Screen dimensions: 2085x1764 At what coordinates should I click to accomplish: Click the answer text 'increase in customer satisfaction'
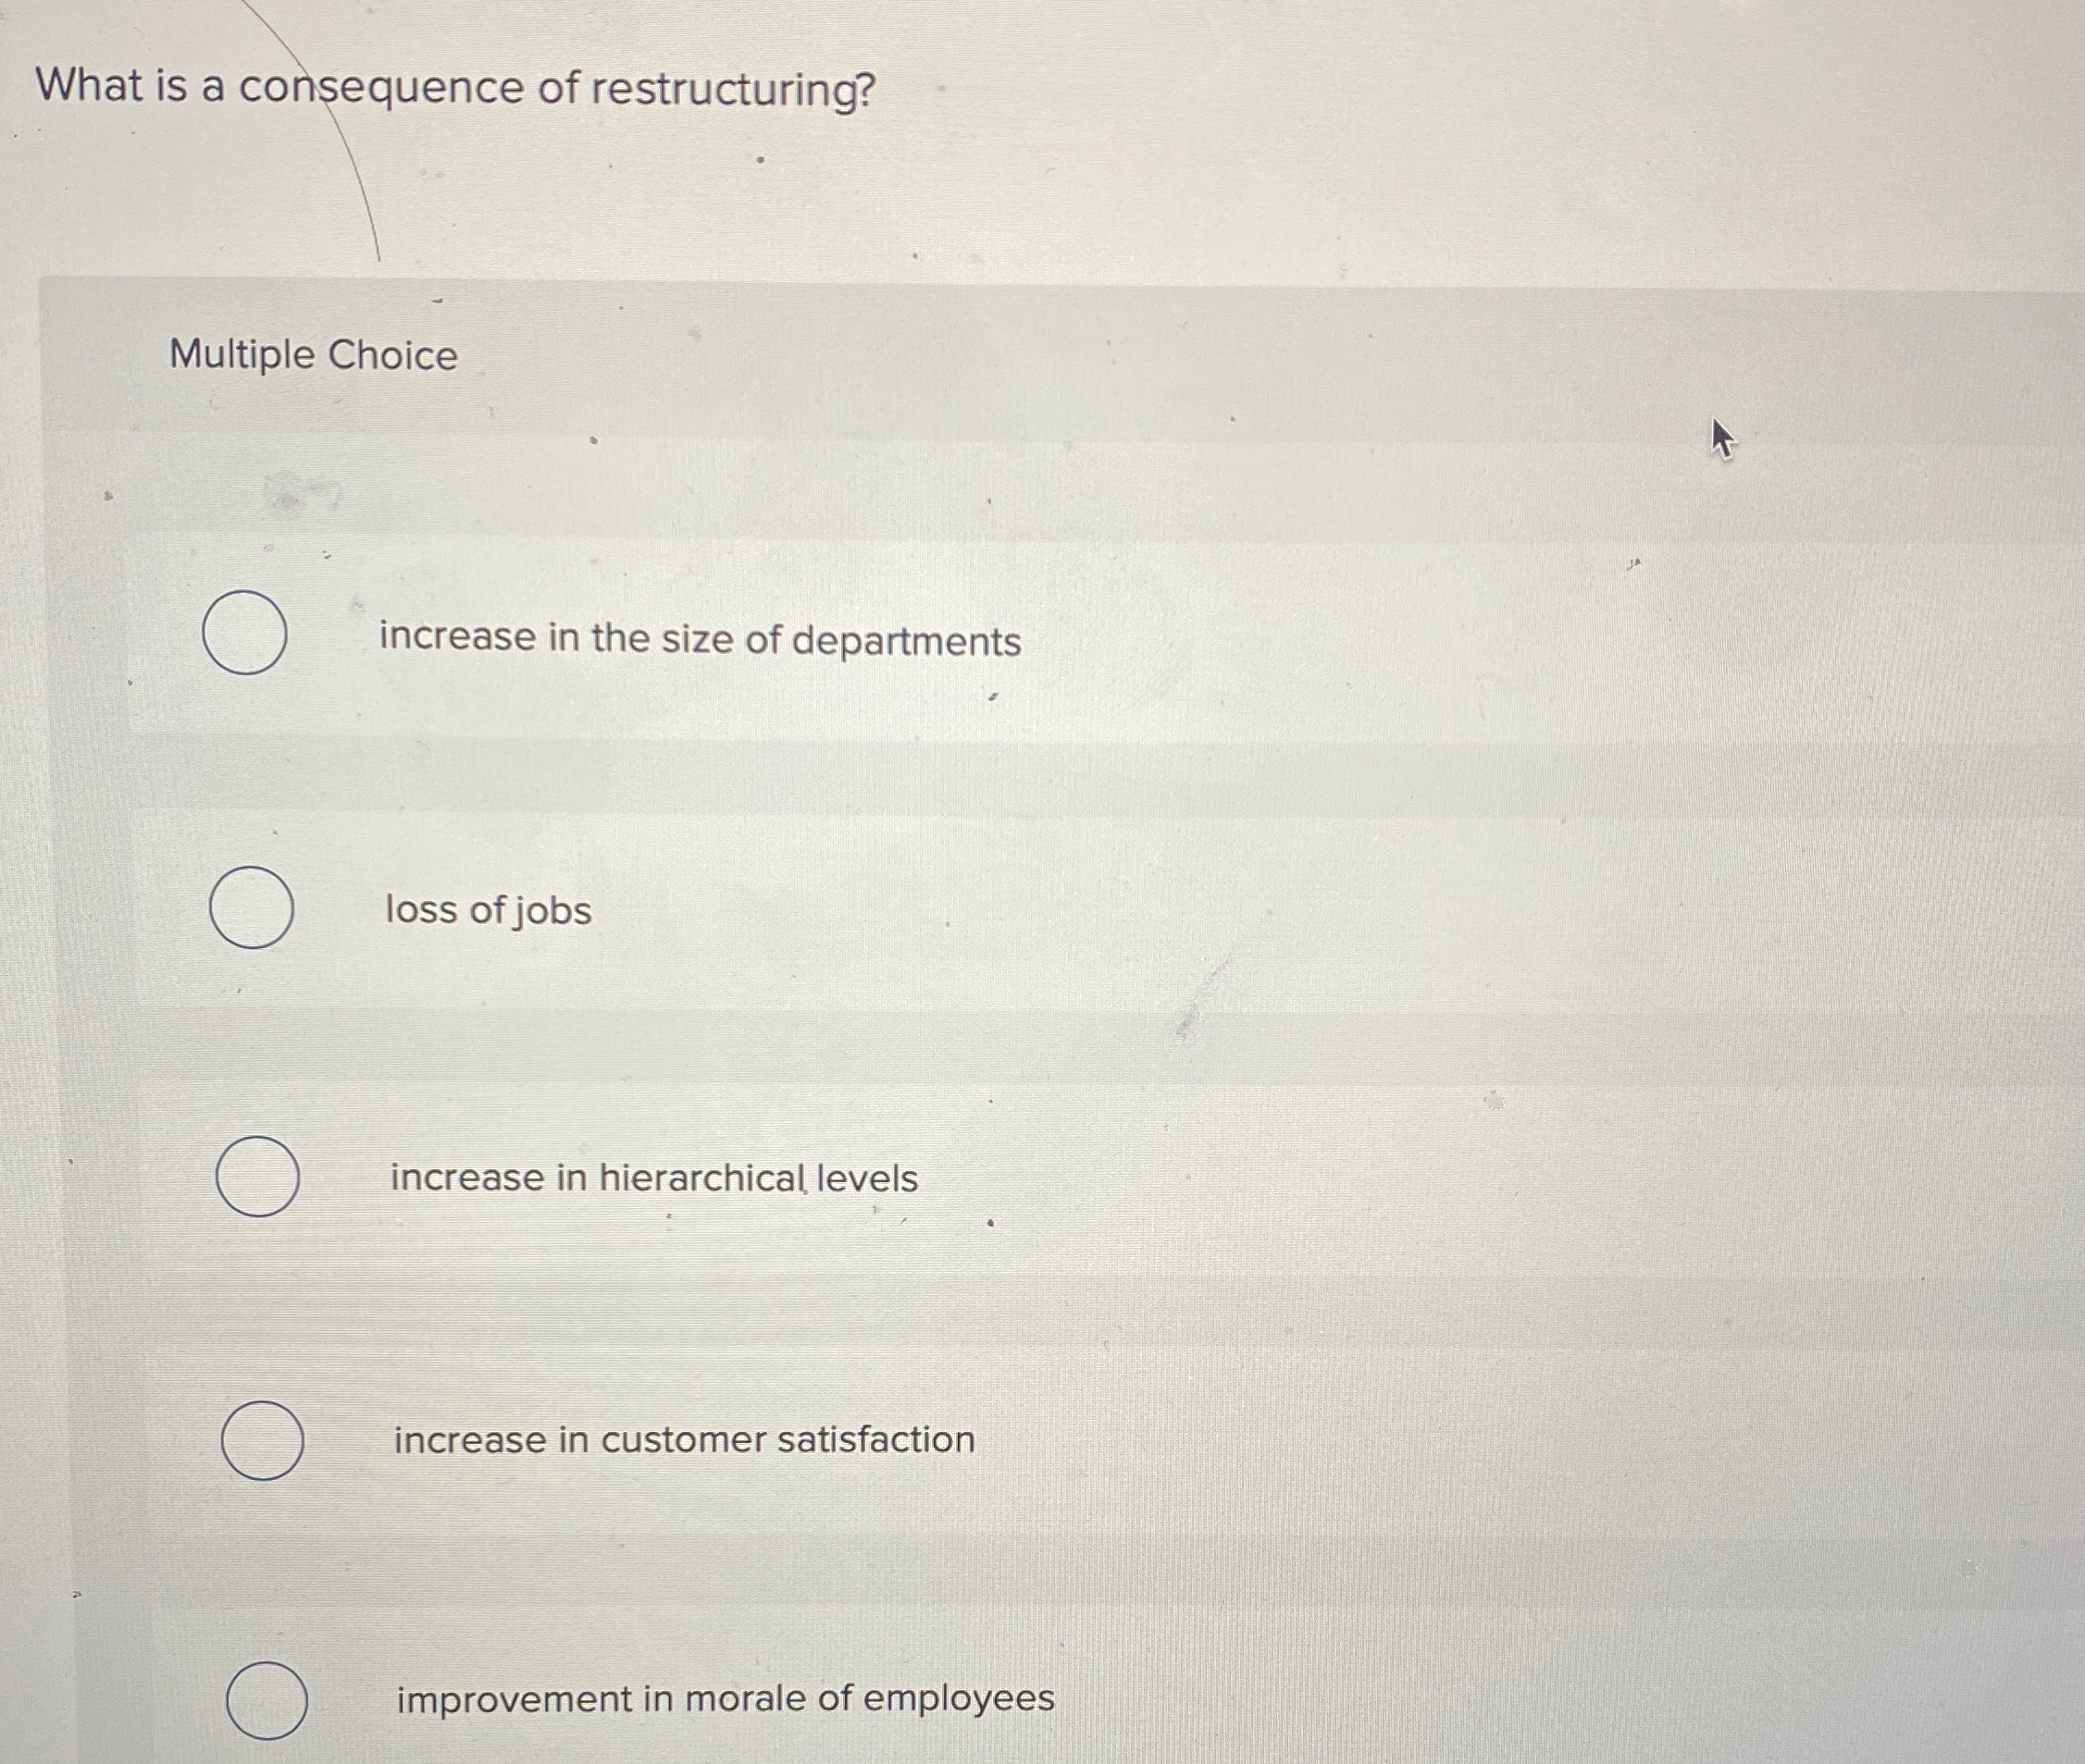(x=682, y=1440)
